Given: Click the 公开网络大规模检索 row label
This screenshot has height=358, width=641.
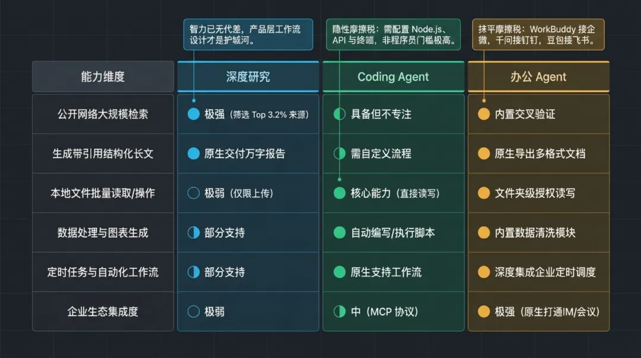Looking at the screenshot, I should point(103,114).
